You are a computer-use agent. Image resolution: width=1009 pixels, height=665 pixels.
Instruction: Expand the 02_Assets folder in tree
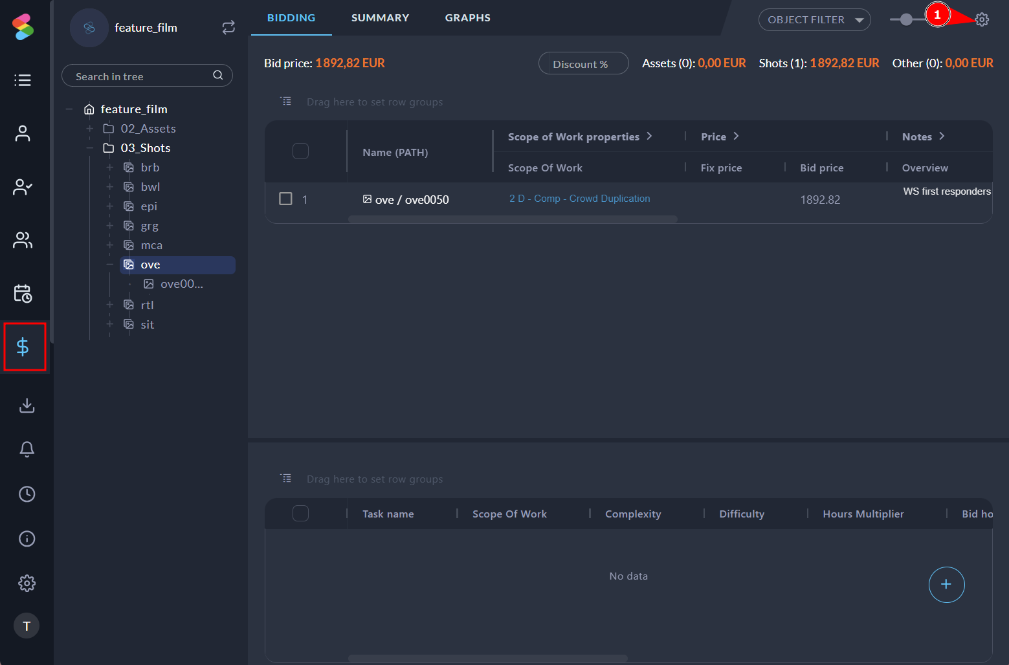pos(90,129)
